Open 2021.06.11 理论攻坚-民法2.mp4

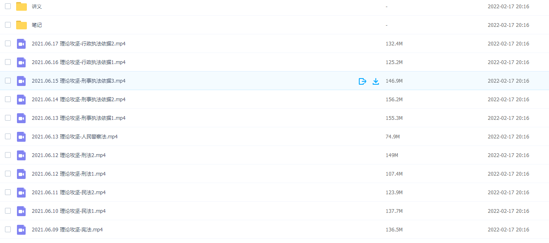pyautogui.click(x=69, y=193)
